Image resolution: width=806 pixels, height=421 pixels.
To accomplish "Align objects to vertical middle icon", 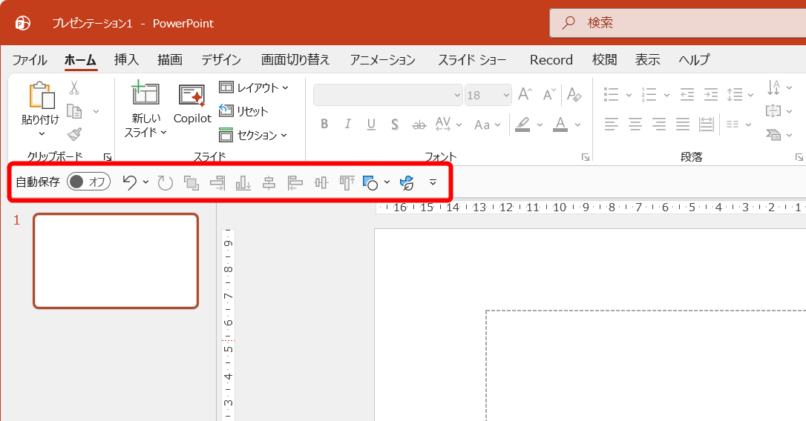I will pyautogui.click(x=321, y=183).
